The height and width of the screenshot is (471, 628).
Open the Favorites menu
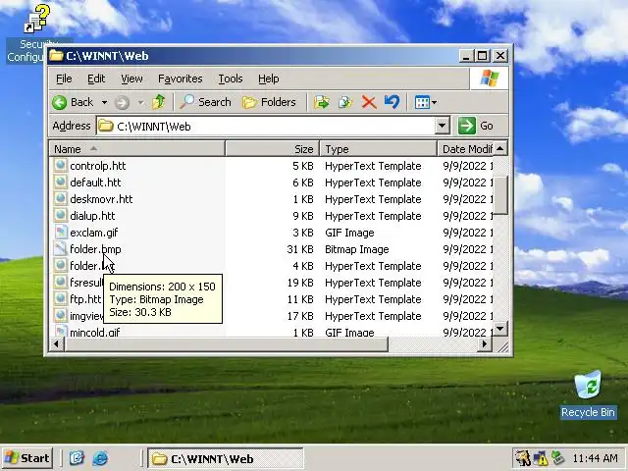[x=181, y=78]
